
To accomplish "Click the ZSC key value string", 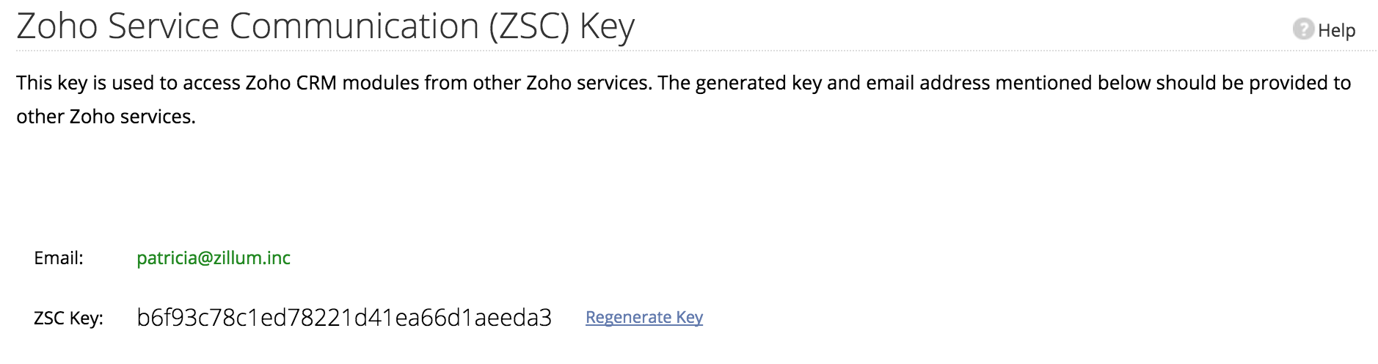I will coord(343,318).
